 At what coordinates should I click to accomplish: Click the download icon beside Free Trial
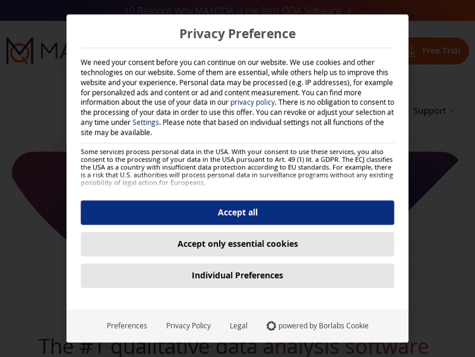click(x=412, y=51)
